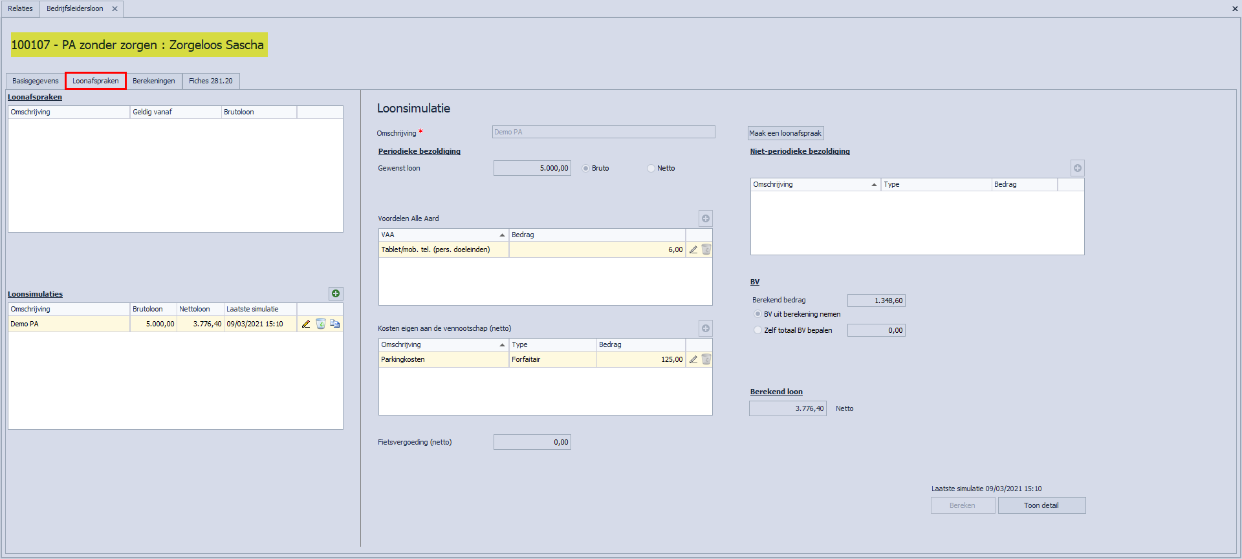Choose Zelf totaal BV bepalen option
The image size is (1242, 559).
coord(757,330)
